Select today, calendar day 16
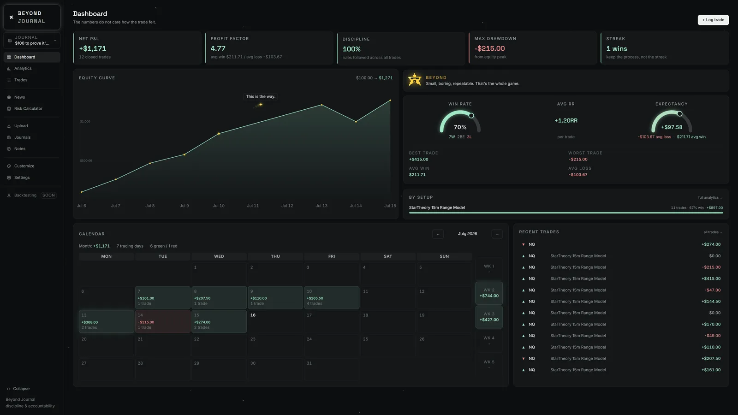738x415 pixels. (x=275, y=321)
